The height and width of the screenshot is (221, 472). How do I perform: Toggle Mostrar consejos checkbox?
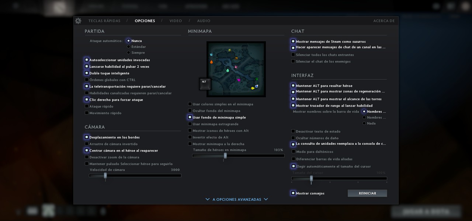tap(293, 193)
